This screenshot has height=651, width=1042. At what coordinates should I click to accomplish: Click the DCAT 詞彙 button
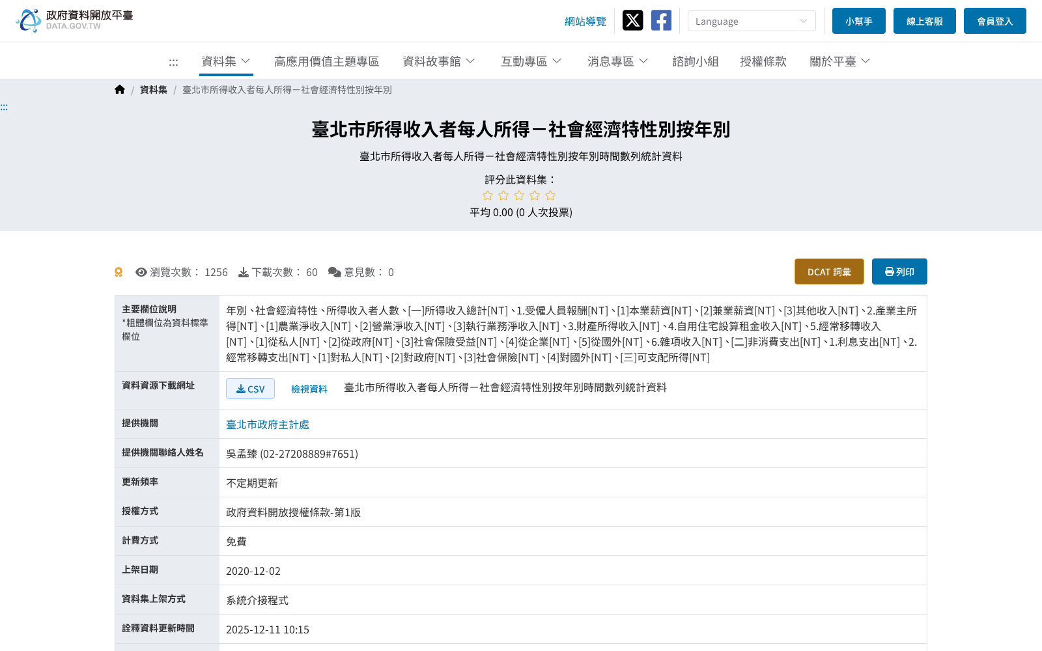[829, 271]
